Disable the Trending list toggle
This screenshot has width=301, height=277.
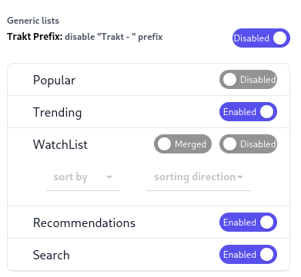click(248, 112)
